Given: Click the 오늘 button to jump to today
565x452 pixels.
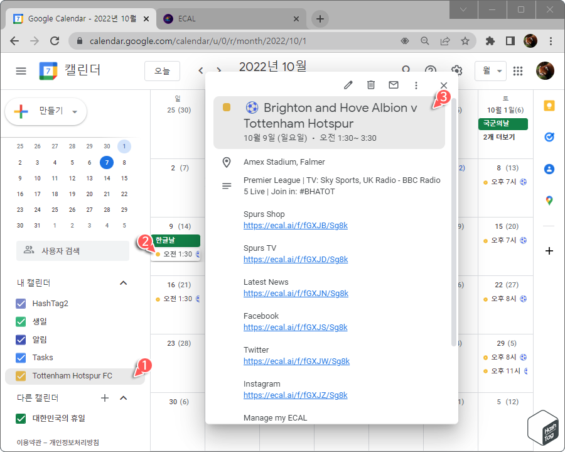Looking at the screenshot, I should click(x=162, y=71).
